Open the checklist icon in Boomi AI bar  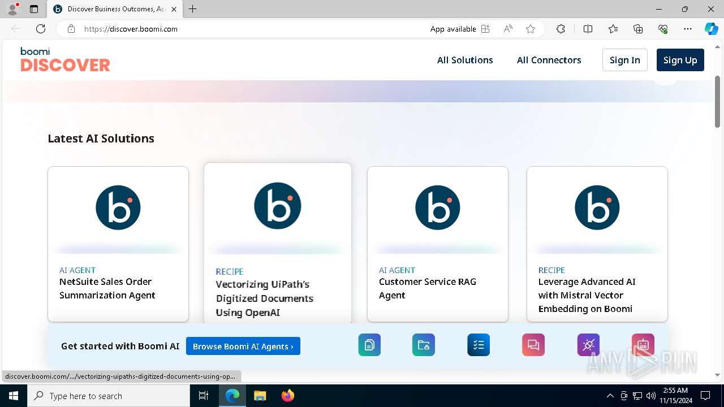(x=479, y=345)
